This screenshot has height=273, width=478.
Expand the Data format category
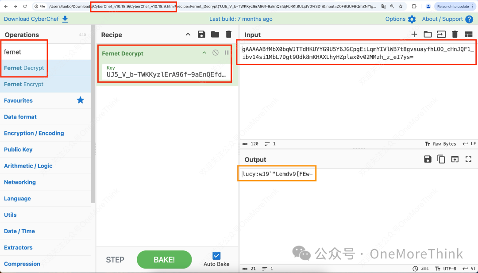coord(46,117)
